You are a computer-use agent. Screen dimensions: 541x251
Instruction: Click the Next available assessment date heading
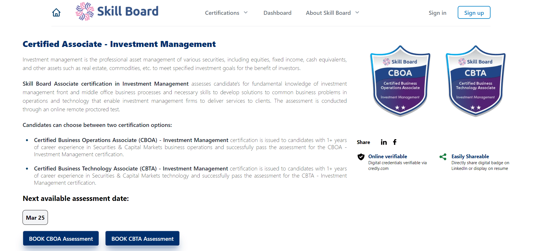pos(76,198)
